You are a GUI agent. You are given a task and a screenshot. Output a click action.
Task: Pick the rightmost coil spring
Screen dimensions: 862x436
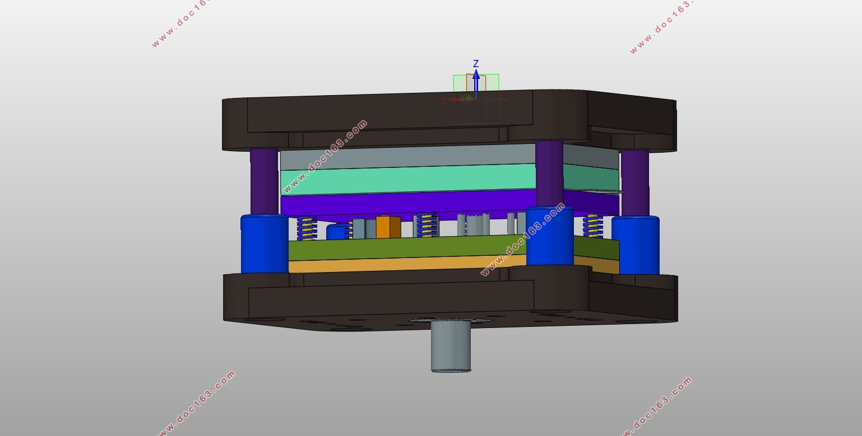pos(593,226)
